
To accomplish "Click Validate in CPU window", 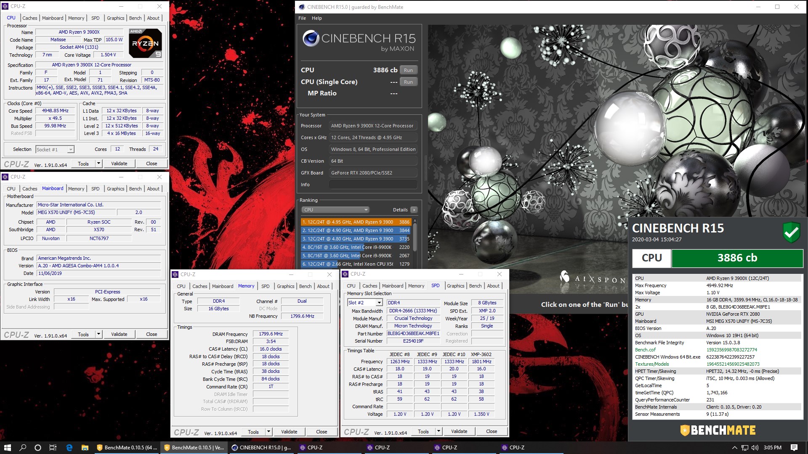I will pos(119,164).
